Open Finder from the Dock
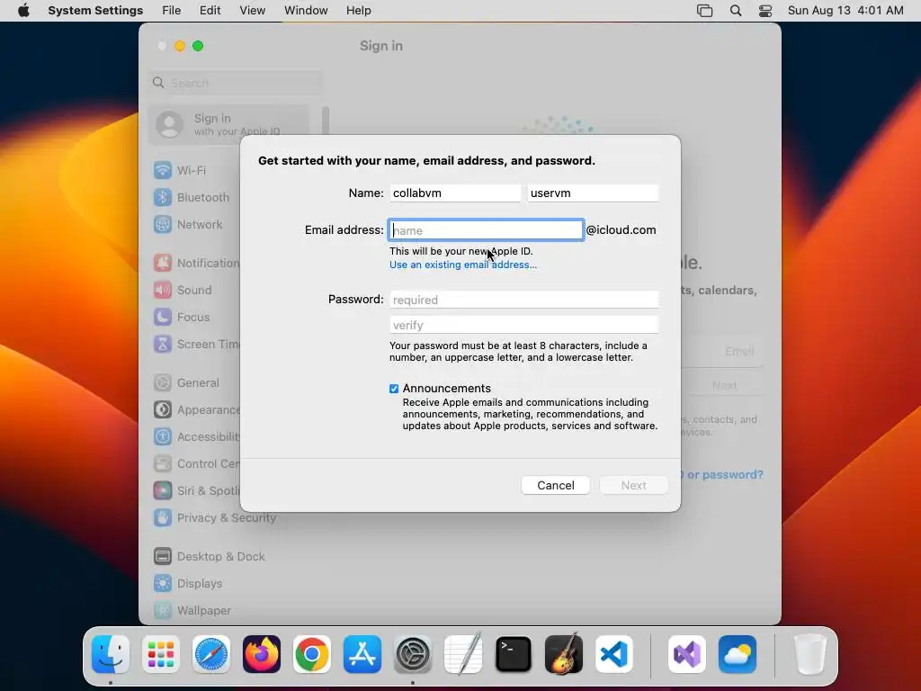Viewport: 921px width, 691px height. 111,654
